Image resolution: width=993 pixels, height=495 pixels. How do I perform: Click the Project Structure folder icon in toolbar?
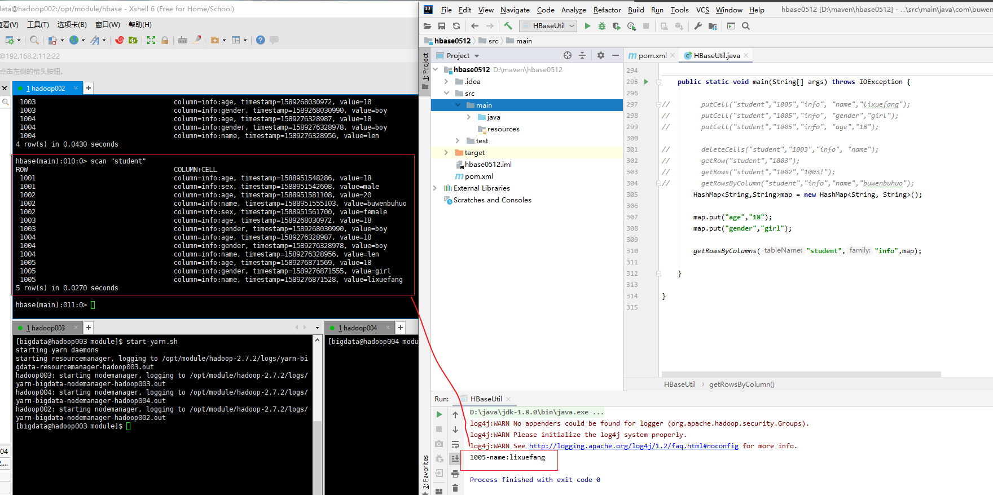[x=713, y=26]
